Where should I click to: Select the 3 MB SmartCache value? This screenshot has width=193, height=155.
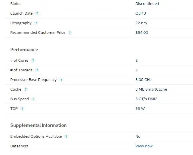tap(151, 89)
